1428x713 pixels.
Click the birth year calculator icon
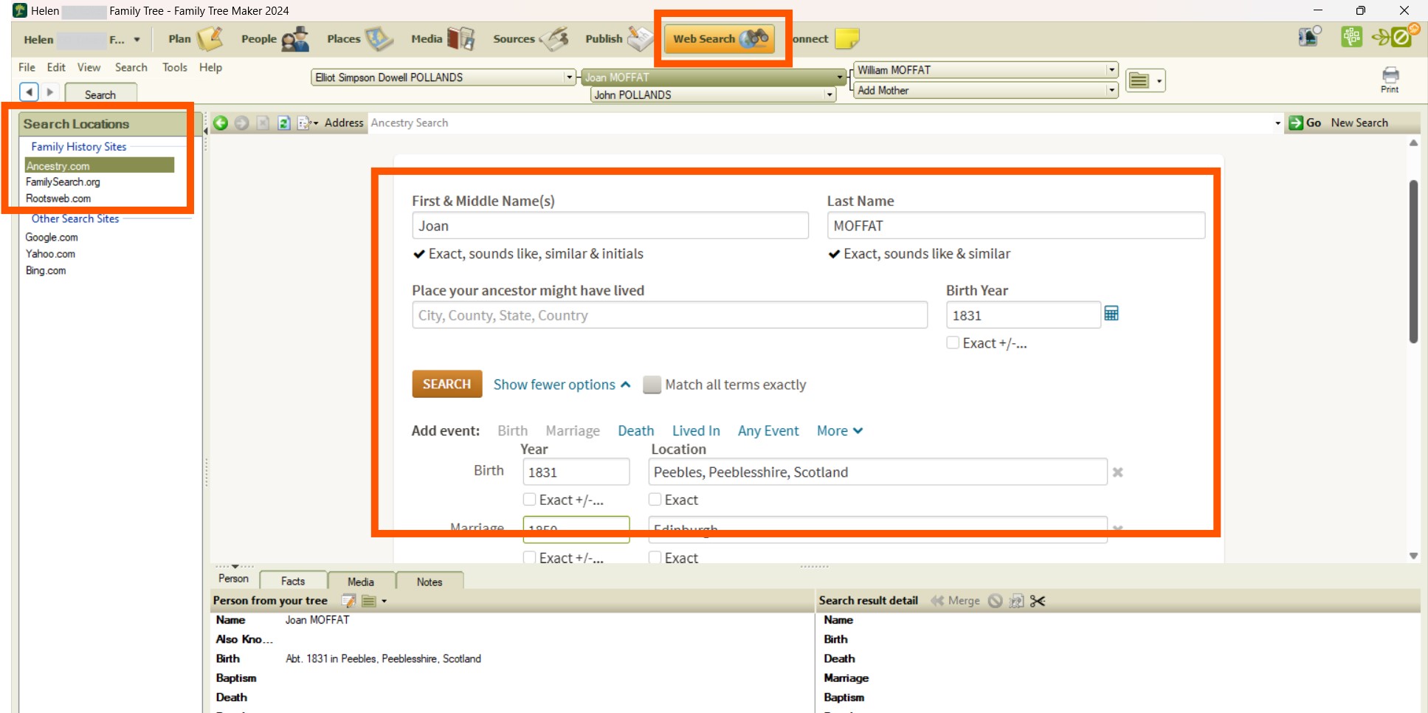point(1111,314)
